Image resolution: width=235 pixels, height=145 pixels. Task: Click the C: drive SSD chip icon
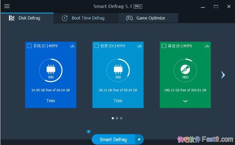pos(51,69)
